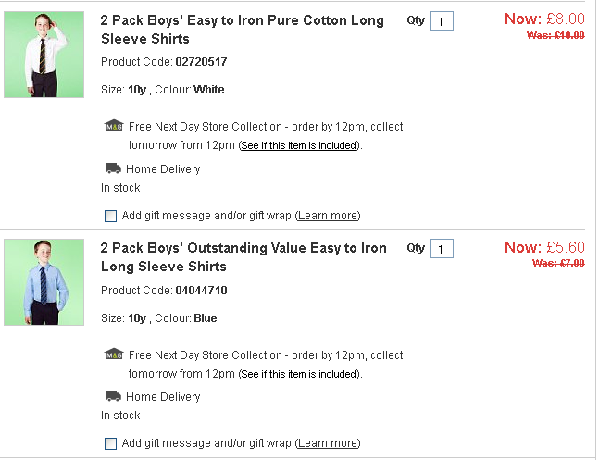Open '2 Pack Boys' Easy to Iron Pure Cotton' title

[242, 30]
